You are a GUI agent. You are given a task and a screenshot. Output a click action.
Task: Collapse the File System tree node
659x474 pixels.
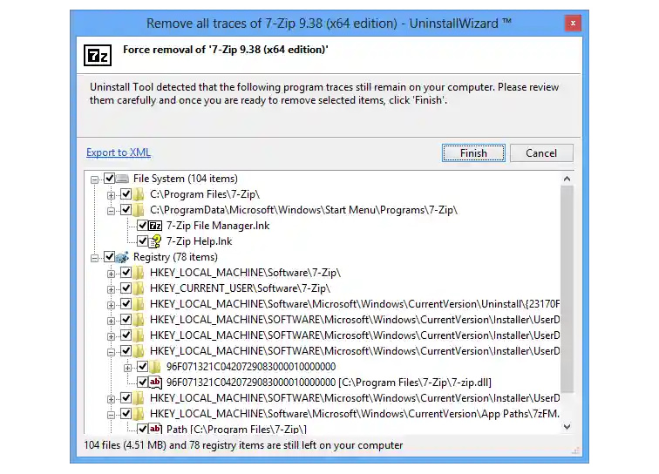pos(95,179)
